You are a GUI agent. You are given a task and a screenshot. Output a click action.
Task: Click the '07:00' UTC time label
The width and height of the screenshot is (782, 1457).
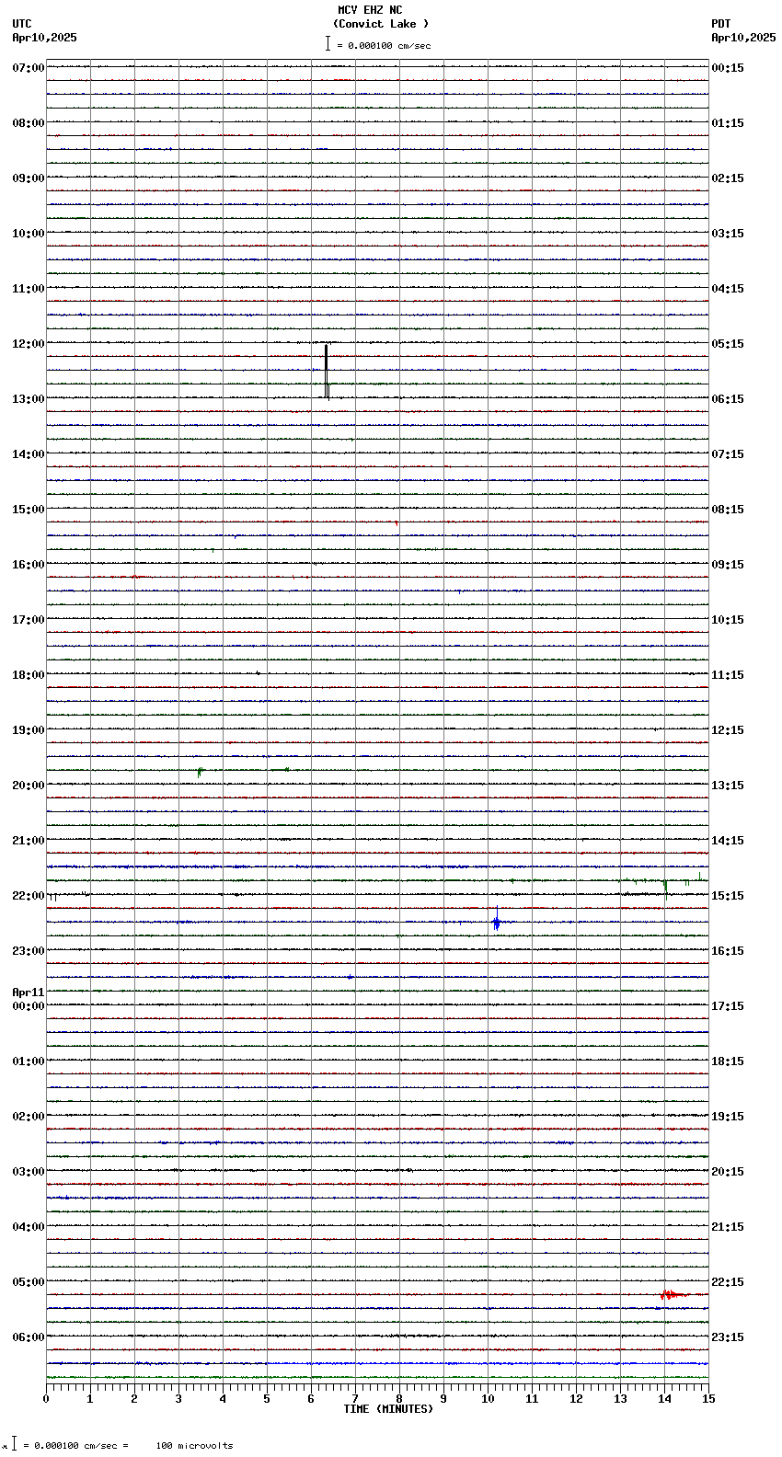point(29,68)
